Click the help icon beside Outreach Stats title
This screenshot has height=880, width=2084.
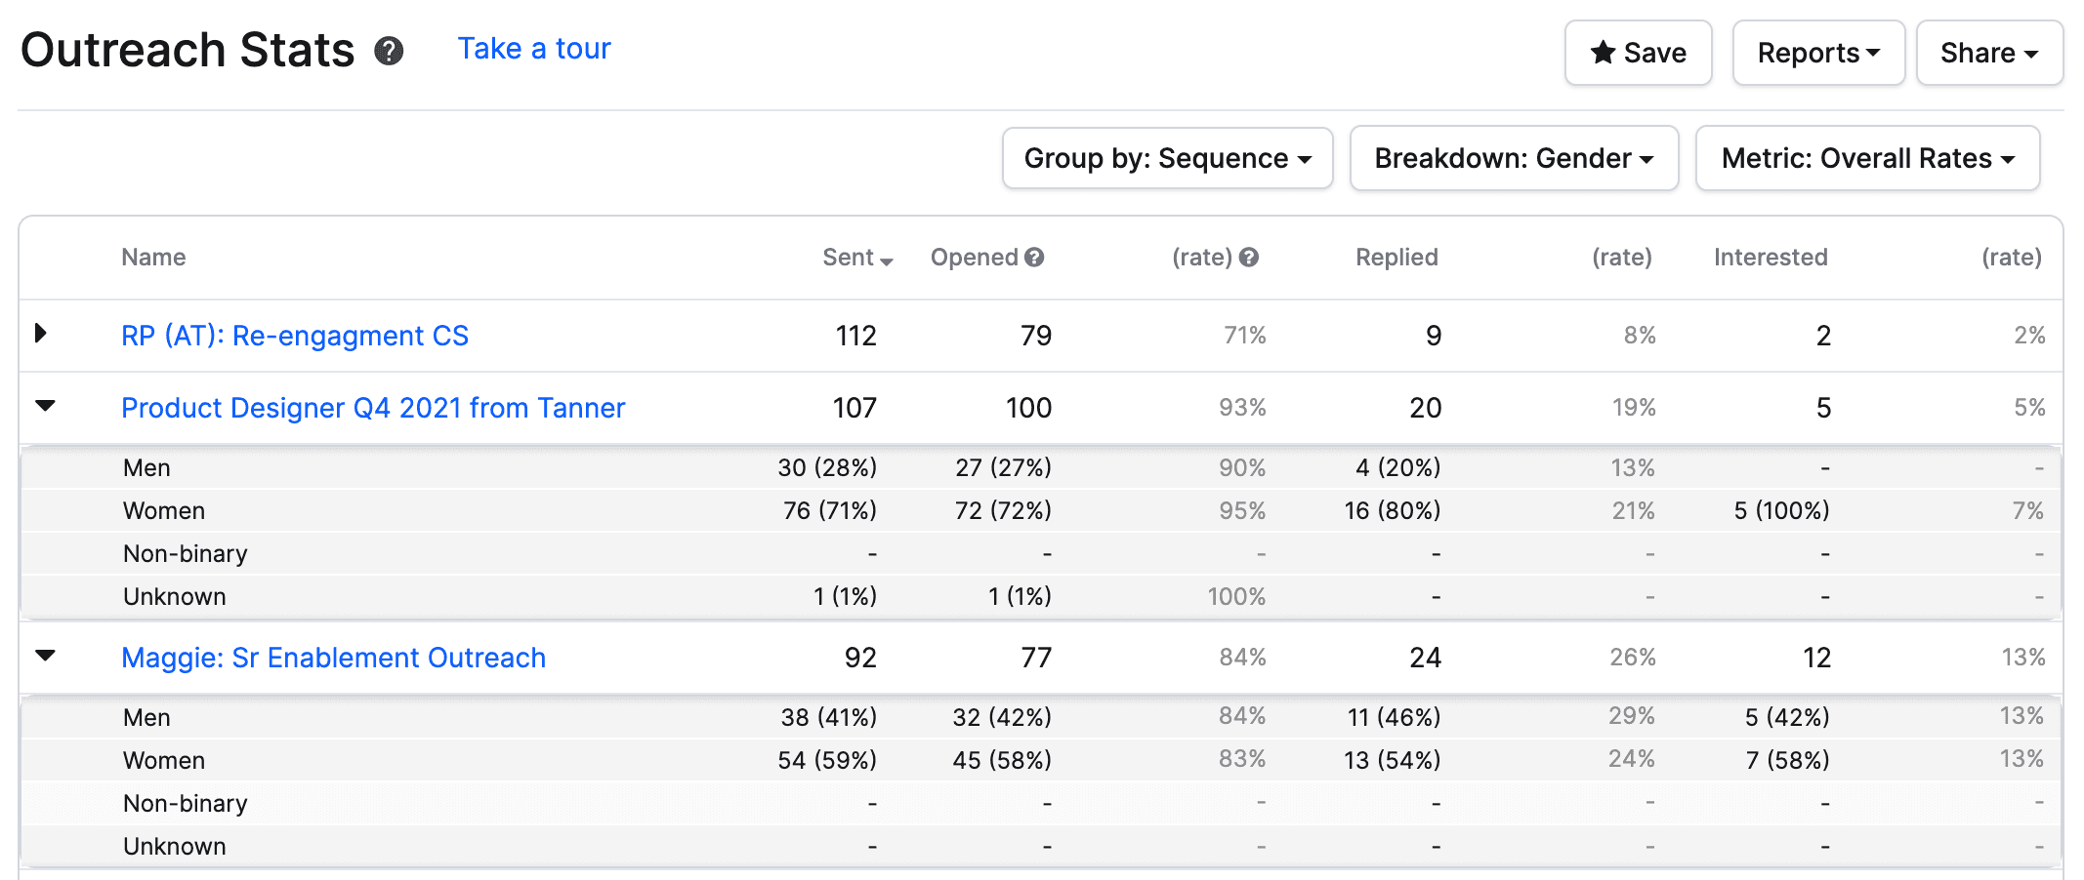(x=389, y=50)
